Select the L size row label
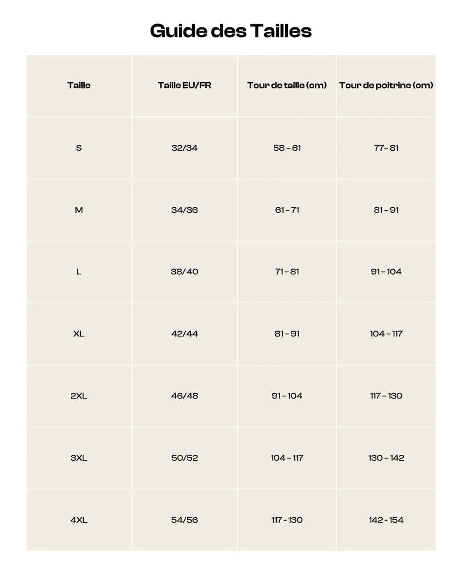Image resolution: width=462 pixels, height=578 pixels. click(x=79, y=271)
